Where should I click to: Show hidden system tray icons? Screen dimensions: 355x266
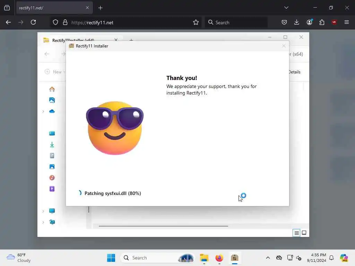click(x=268, y=258)
